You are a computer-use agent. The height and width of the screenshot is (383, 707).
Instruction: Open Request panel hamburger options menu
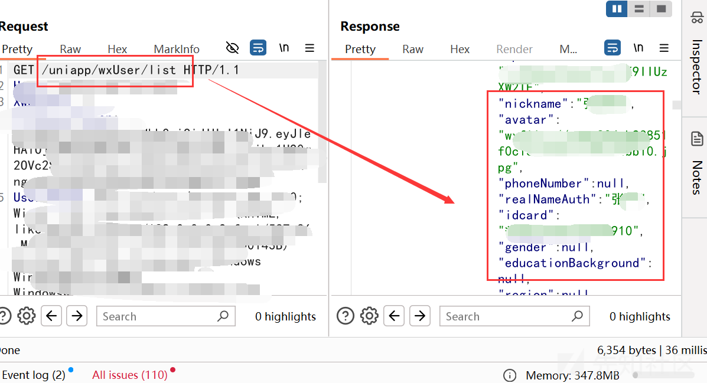(309, 48)
